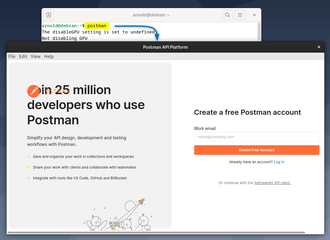Viewport: 330px width, 240px height.
Task: Close the Postman API Platform window
Action: pyautogui.click(x=319, y=47)
